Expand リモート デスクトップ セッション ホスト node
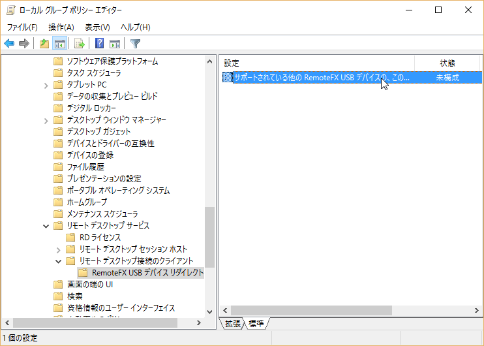Viewport: 484px width, 346px height. 58,249
